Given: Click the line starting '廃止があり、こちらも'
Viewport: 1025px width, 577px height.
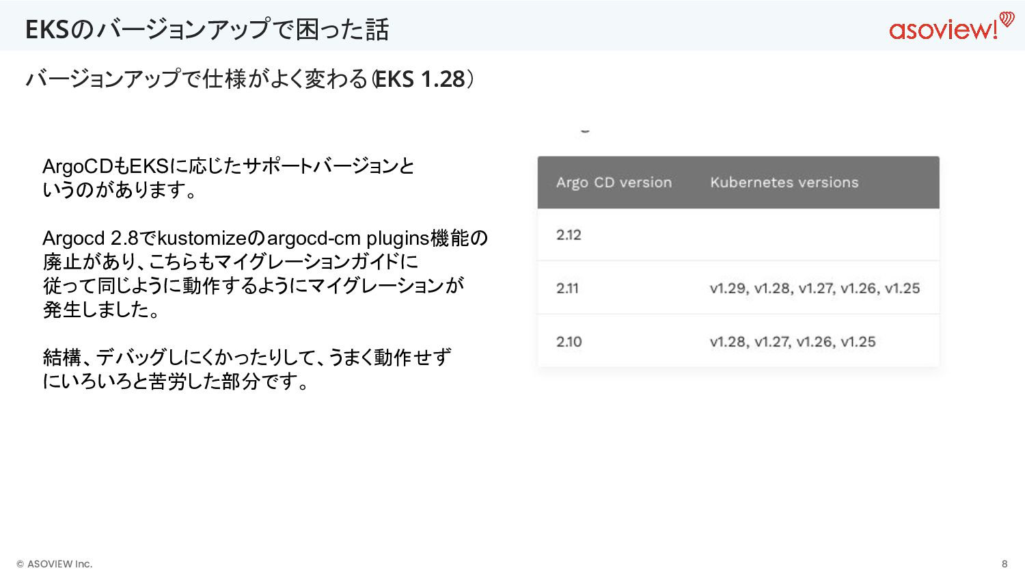Looking at the screenshot, I should pos(230,262).
